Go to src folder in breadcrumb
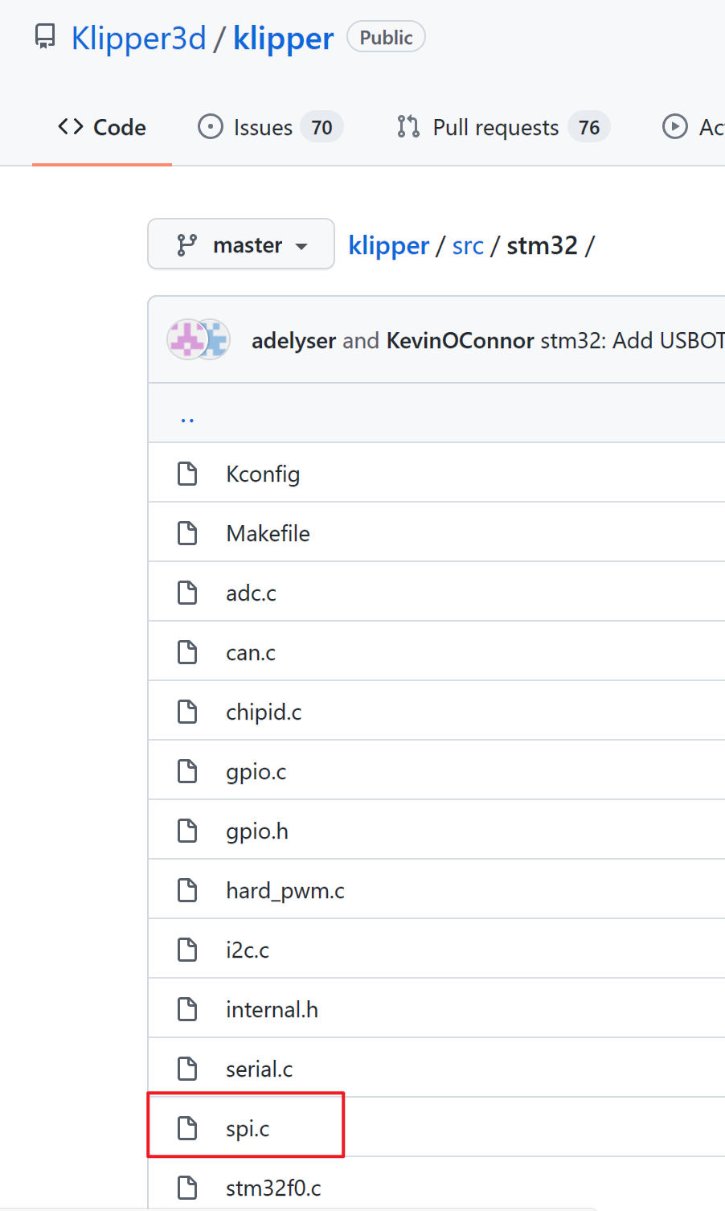 pyautogui.click(x=468, y=245)
